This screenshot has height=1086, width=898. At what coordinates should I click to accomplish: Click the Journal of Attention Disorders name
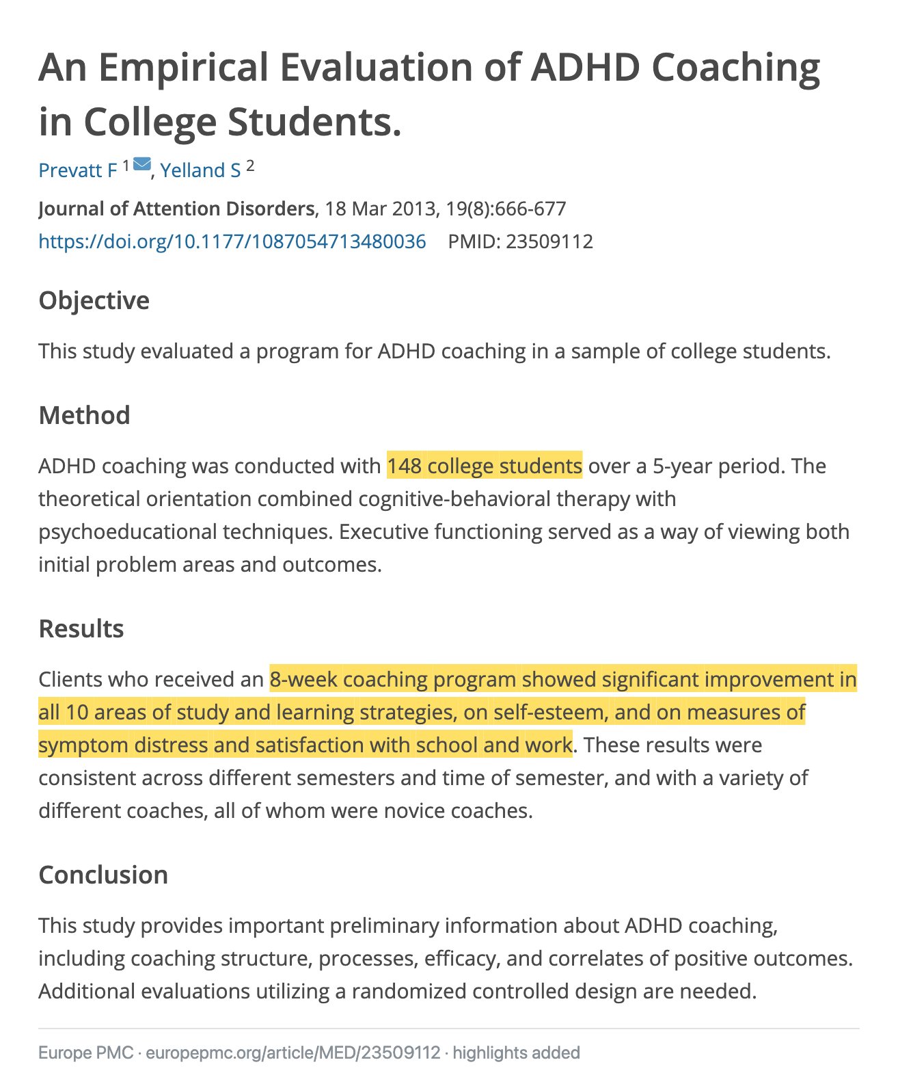pyautogui.click(x=176, y=209)
